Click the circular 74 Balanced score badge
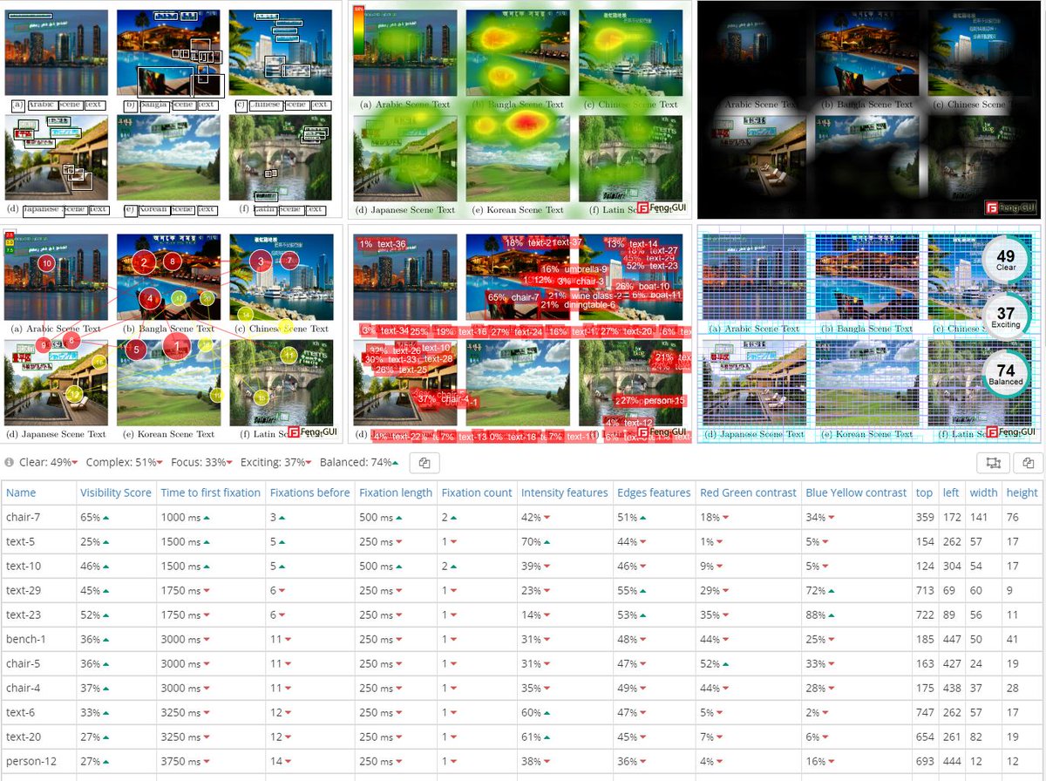The width and height of the screenshot is (1046, 781). pyautogui.click(x=1005, y=375)
